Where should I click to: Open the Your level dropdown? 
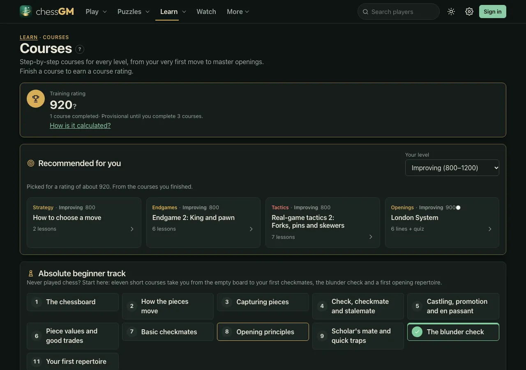(x=452, y=168)
